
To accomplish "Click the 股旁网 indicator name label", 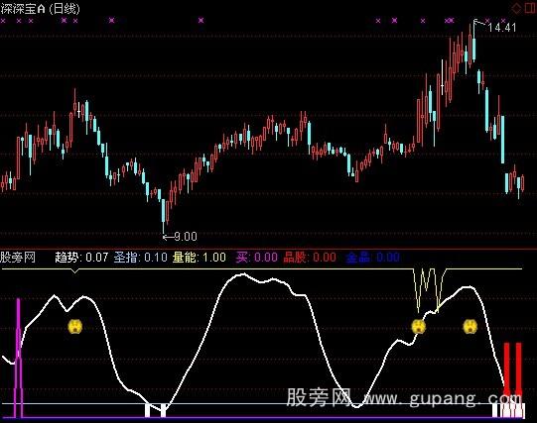I will (18, 257).
